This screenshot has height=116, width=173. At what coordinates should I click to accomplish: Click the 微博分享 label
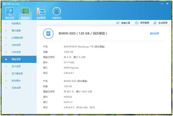point(125,23)
